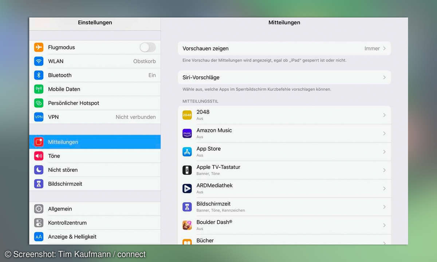Tap the App Store app icon
437x262 pixels.
(187, 152)
